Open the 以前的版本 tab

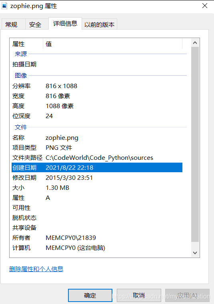[x=99, y=24]
